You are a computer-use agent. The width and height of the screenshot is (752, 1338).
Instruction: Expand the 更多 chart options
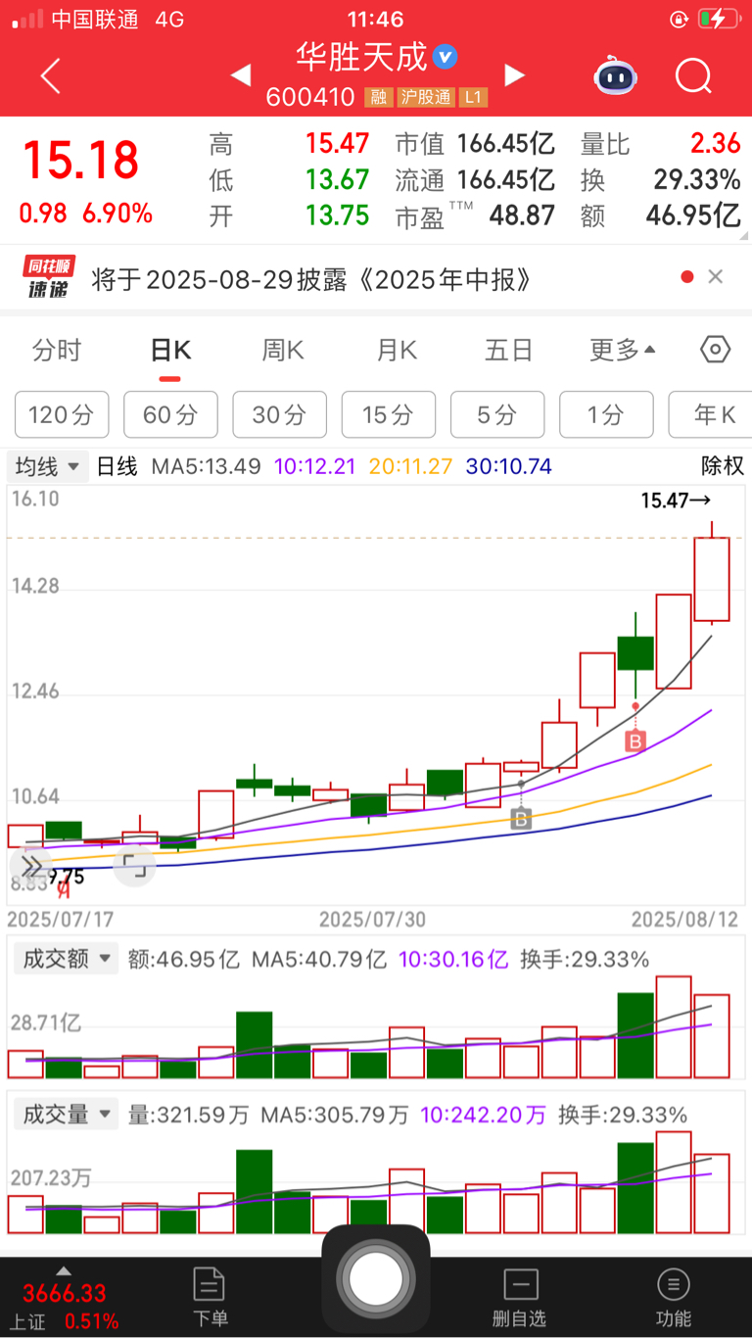point(623,351)
